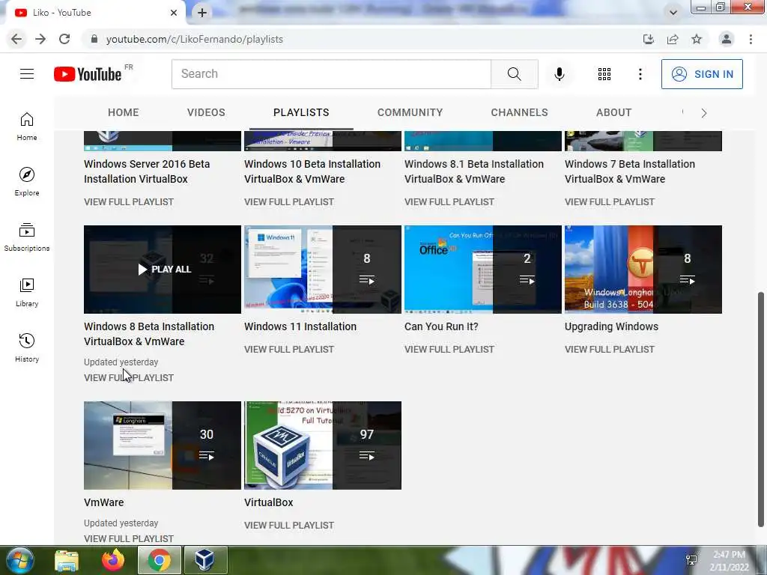
Task: Click the system tray clock
Action: click(x=730, y=560)
